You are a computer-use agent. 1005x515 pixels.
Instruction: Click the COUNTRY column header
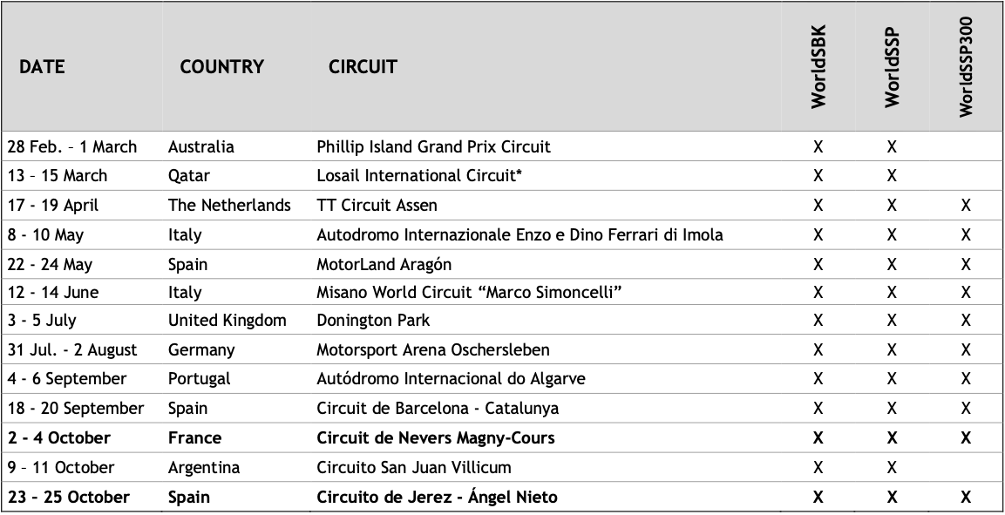[221, 67]
